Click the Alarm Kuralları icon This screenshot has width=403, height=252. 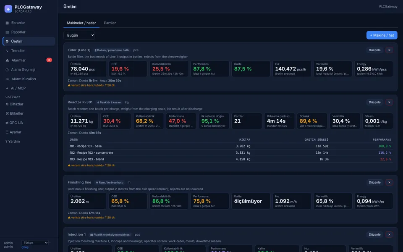pos(7,79)
